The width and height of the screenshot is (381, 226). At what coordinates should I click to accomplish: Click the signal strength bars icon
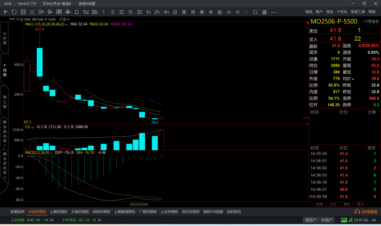[x=350, y=220]
